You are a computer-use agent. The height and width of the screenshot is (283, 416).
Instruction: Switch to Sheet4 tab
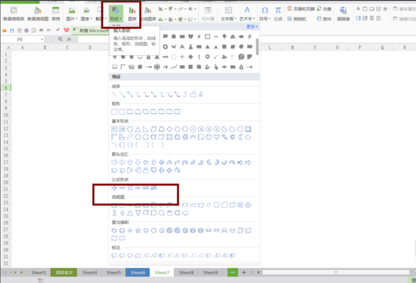89,272
